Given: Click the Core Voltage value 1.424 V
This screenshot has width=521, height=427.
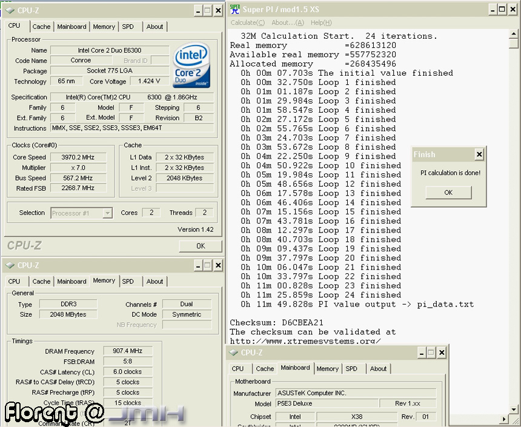Looking at the screenshot, I should (150, 81).
